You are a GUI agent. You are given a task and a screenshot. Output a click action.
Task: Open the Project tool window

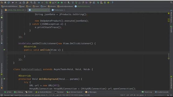coord(2,14)
